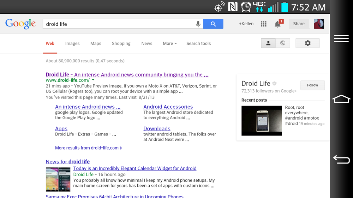Expand the More search categories dropdown

point(170,44)
